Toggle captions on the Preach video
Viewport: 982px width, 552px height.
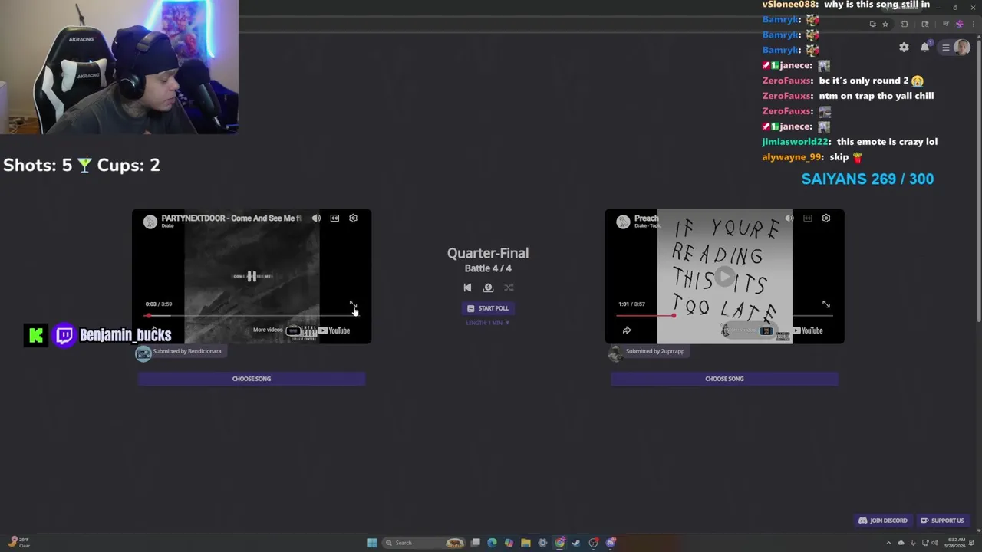(807, 219)
